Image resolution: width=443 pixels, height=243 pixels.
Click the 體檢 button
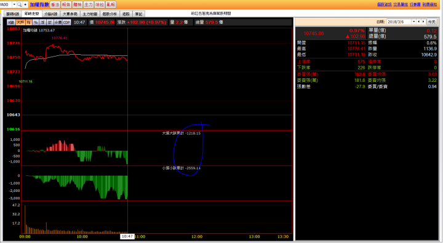click(77, 4)
